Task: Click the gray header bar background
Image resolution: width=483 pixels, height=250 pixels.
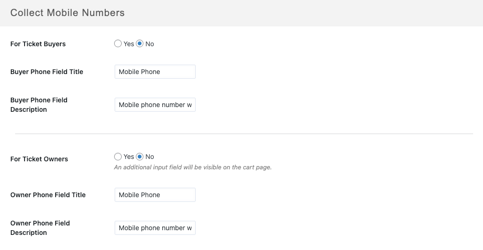Action: coord(307,13)
